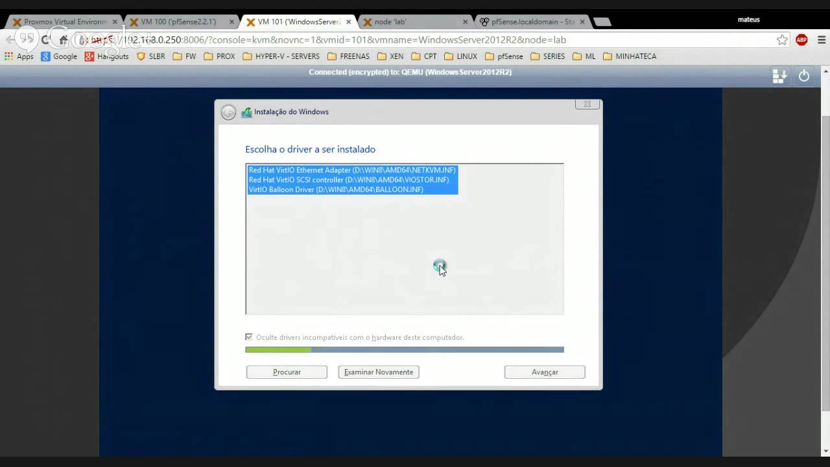Open the Chrome menu button

pyautogui.click(x=822, y=40)
